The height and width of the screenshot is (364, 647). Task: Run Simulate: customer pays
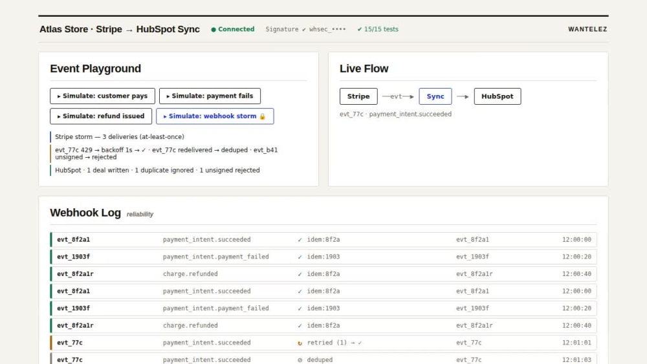click(x=102, y=96)
